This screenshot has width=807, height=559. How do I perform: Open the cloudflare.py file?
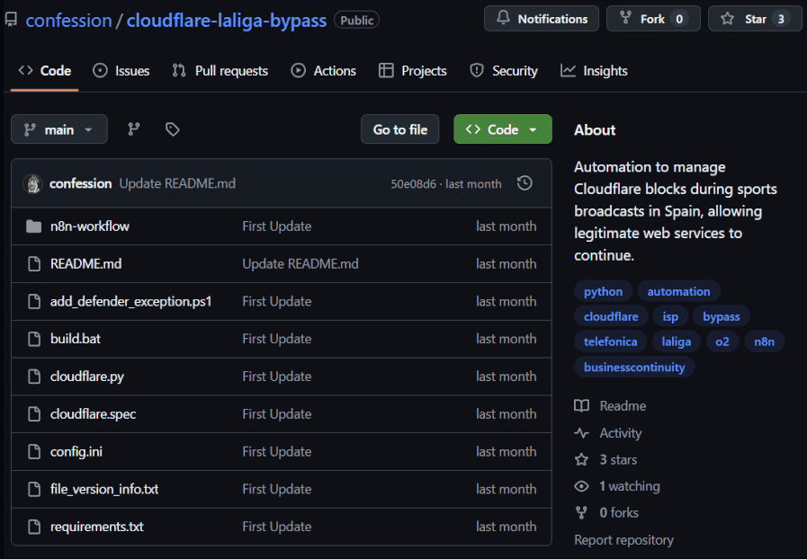point(87,377)
